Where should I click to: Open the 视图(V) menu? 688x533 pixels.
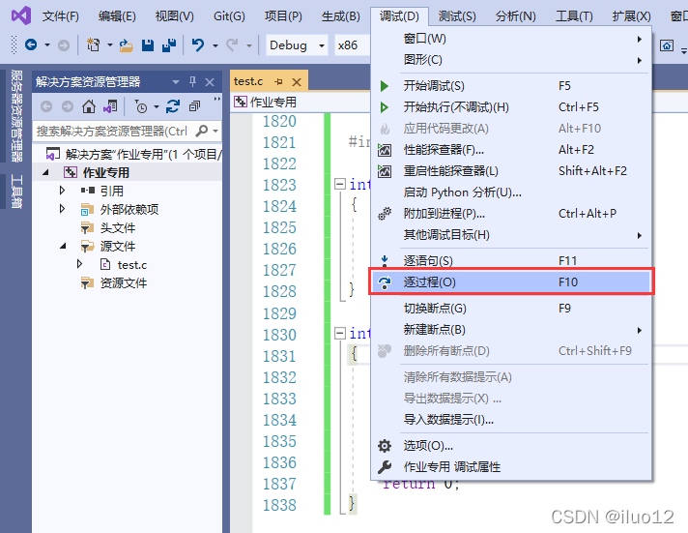tap(174, 16)
